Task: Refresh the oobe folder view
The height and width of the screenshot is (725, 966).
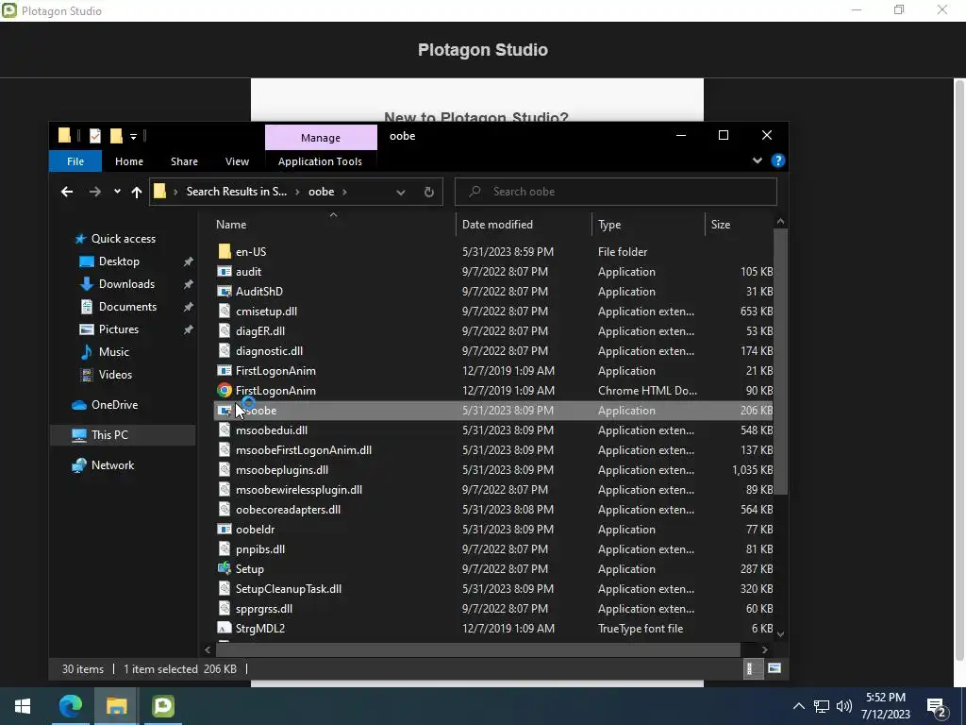Action: (429, 192)
